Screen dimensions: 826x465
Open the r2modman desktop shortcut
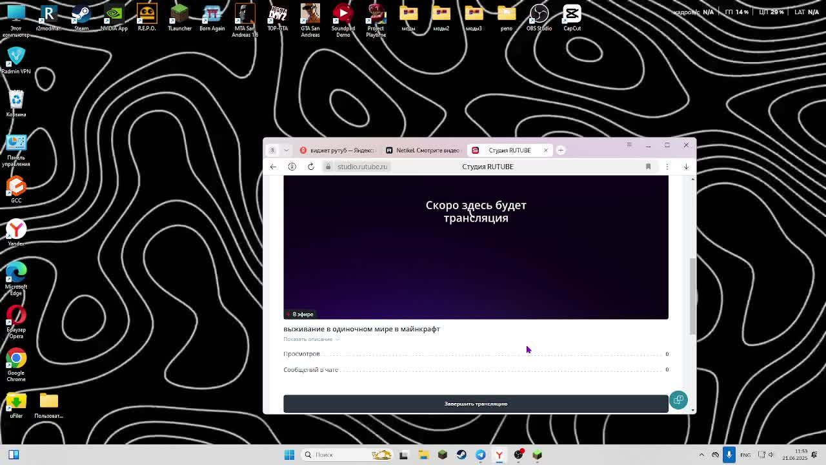pyautogui.click(x=48, y=18)
